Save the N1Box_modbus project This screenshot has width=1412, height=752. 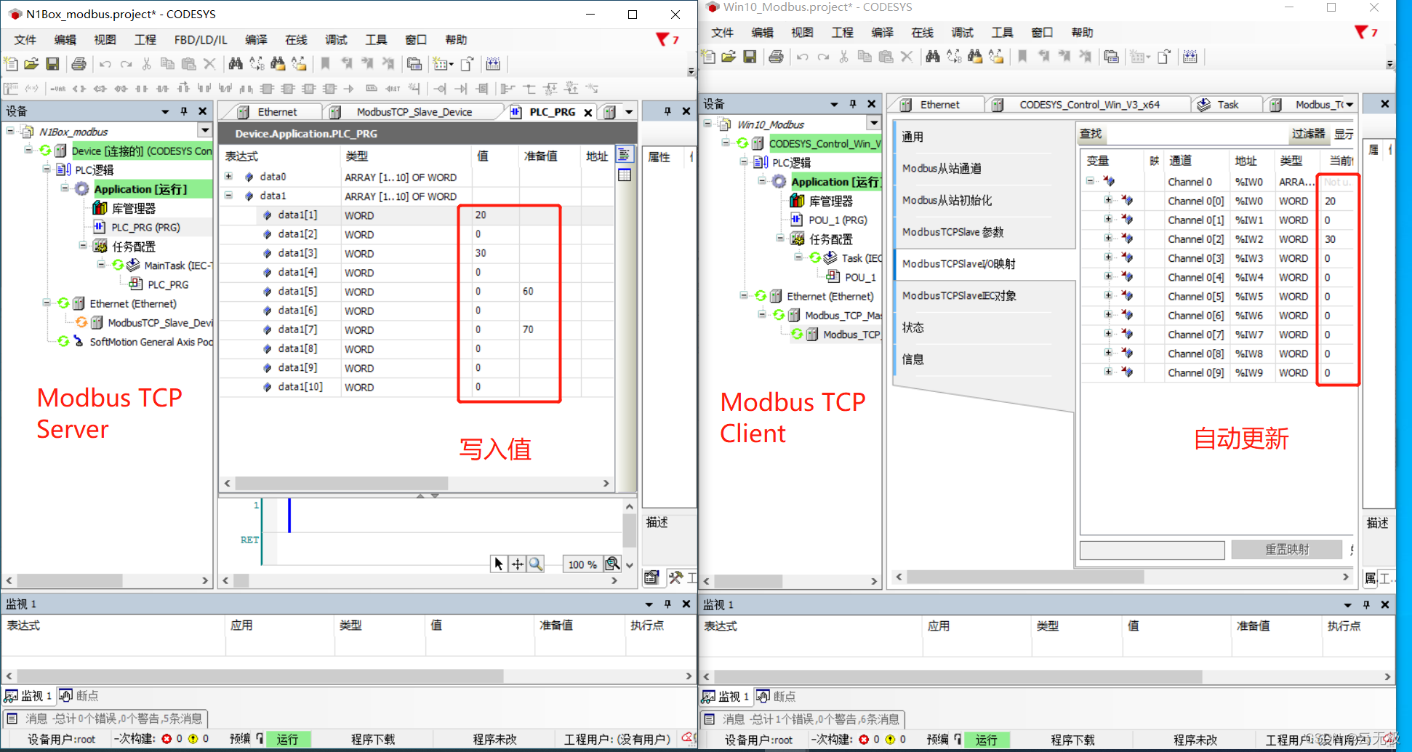[x=52, y=64]
